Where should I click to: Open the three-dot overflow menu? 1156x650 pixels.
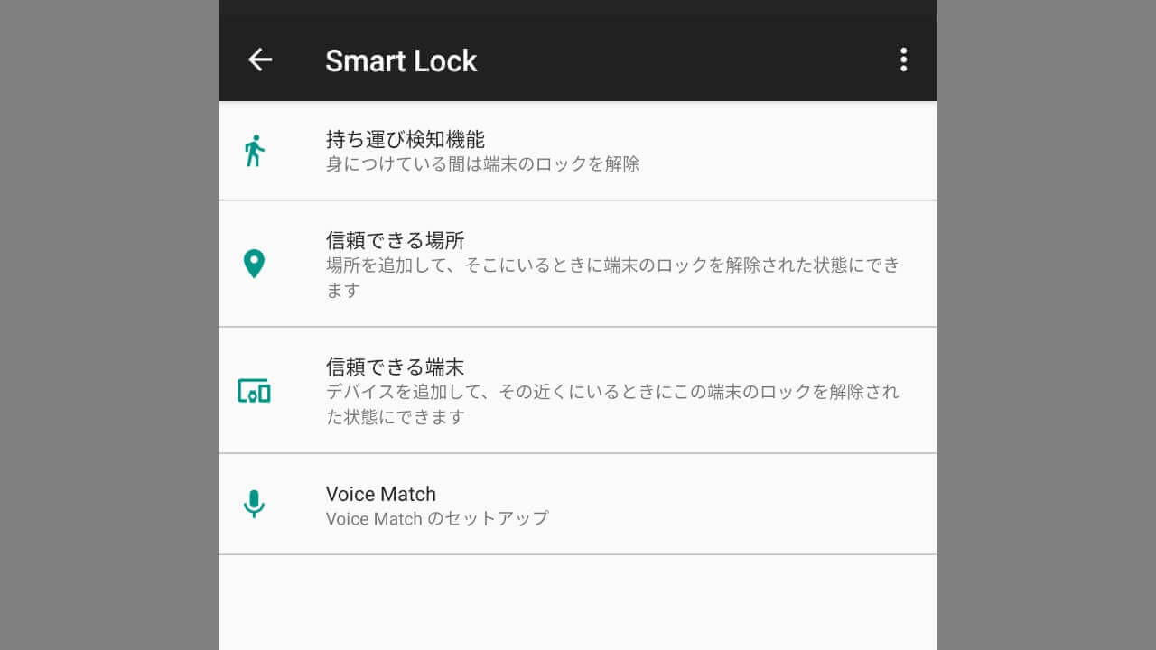point(903,60)
